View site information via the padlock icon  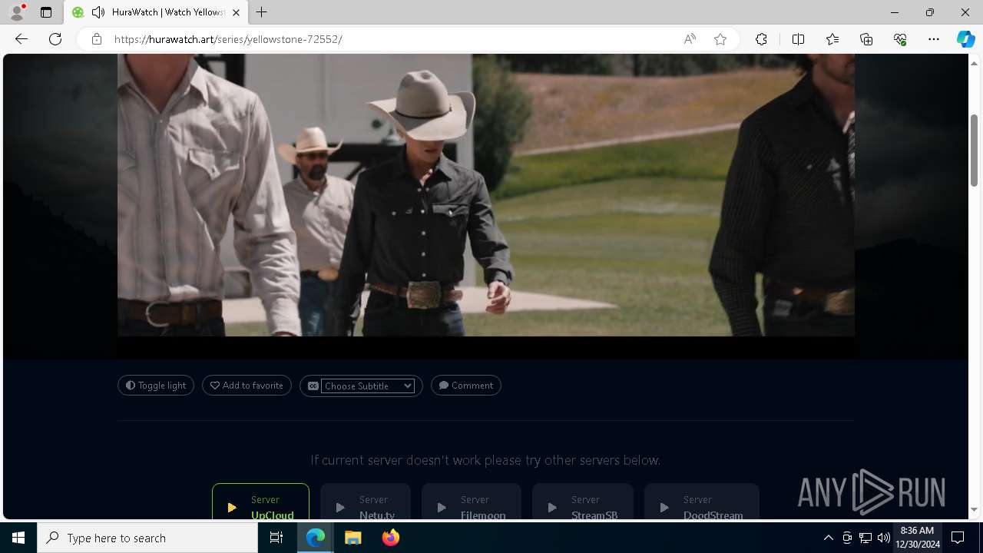[97, 39]
